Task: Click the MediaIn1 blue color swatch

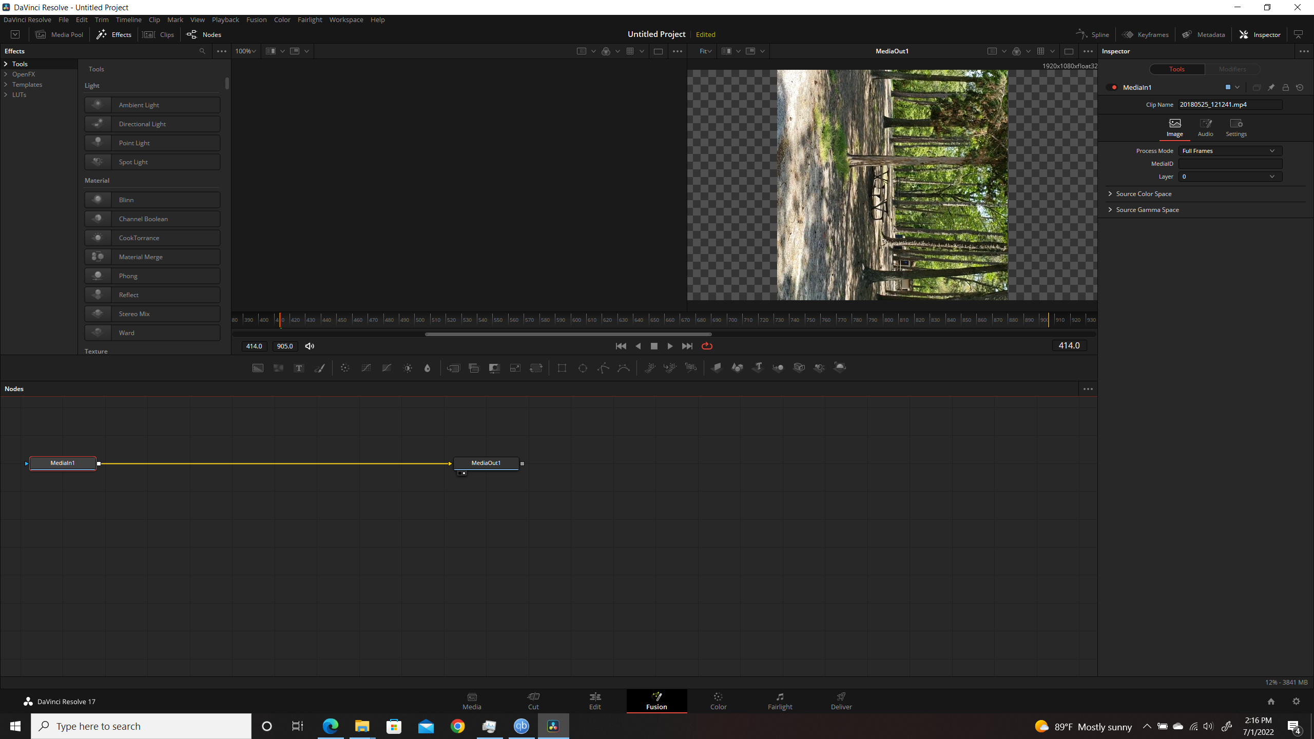Action: pyautogui.click(x=1228, y=87)
